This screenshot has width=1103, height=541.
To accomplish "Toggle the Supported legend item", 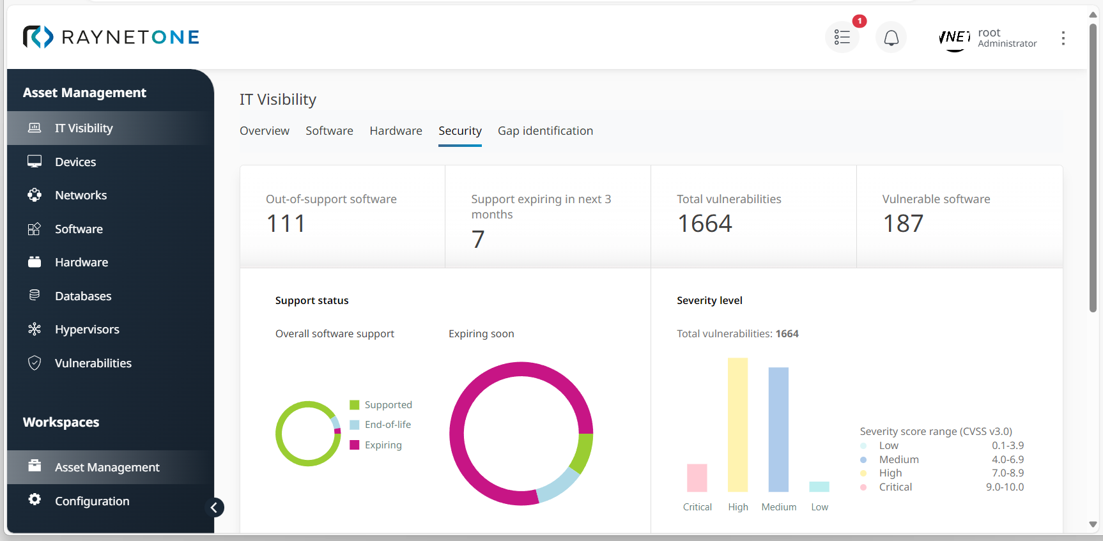I will point(381,405).
